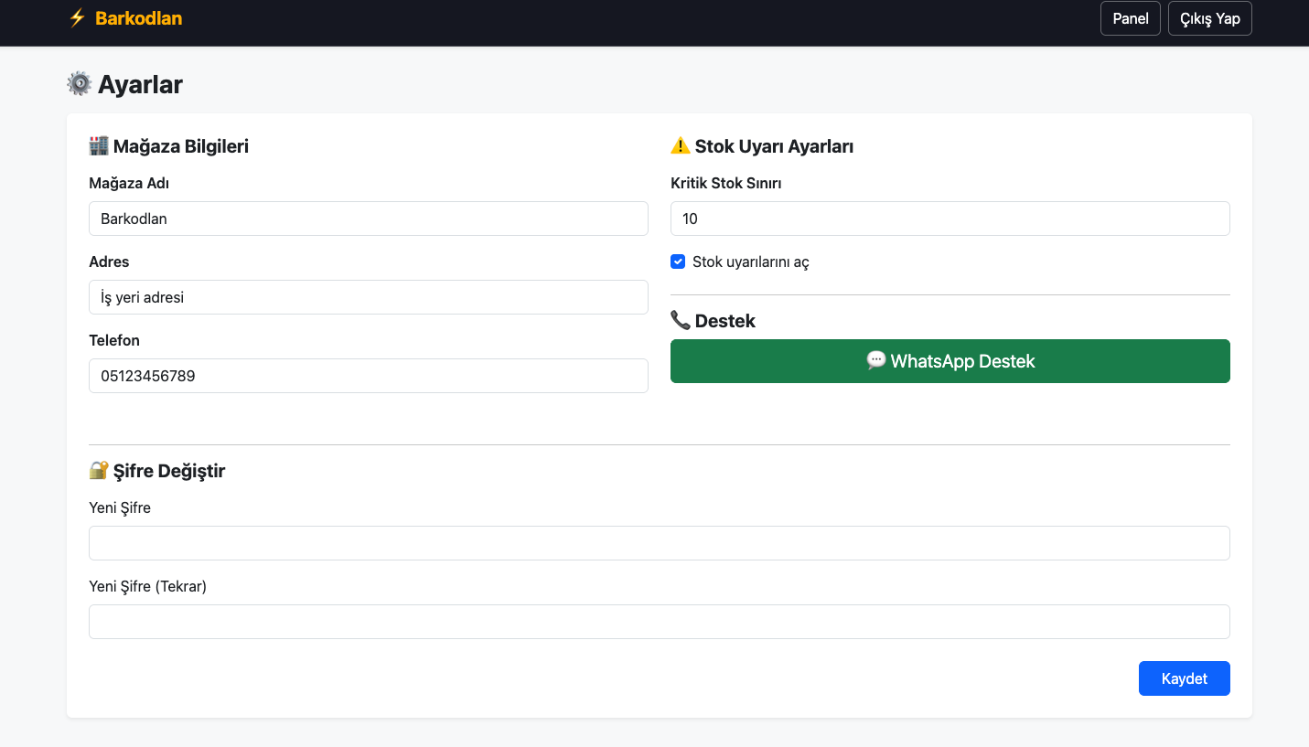The height and width of the screenshot is (747, 1309).
Task: Open the Panel page from navbar
Action: pyautogui.click(x=1130, y=18)
